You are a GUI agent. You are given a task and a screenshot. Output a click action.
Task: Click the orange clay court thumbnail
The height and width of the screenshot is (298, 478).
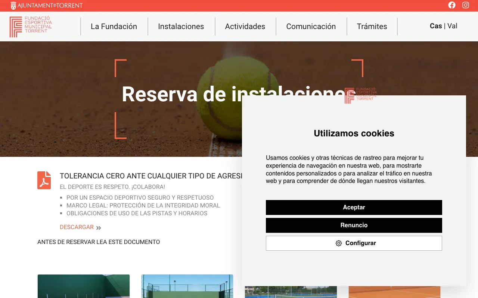(394, 292)
